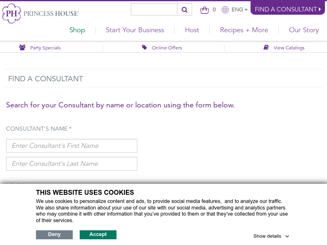Screen dimensions: 327x245
Task: Deny cookies in the banner
Action: click(x=54, y=234)
